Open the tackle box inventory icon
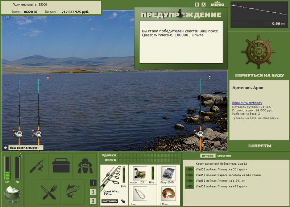Image resolution: width=290 pixels, height=207 pixels. pos(61,165)
